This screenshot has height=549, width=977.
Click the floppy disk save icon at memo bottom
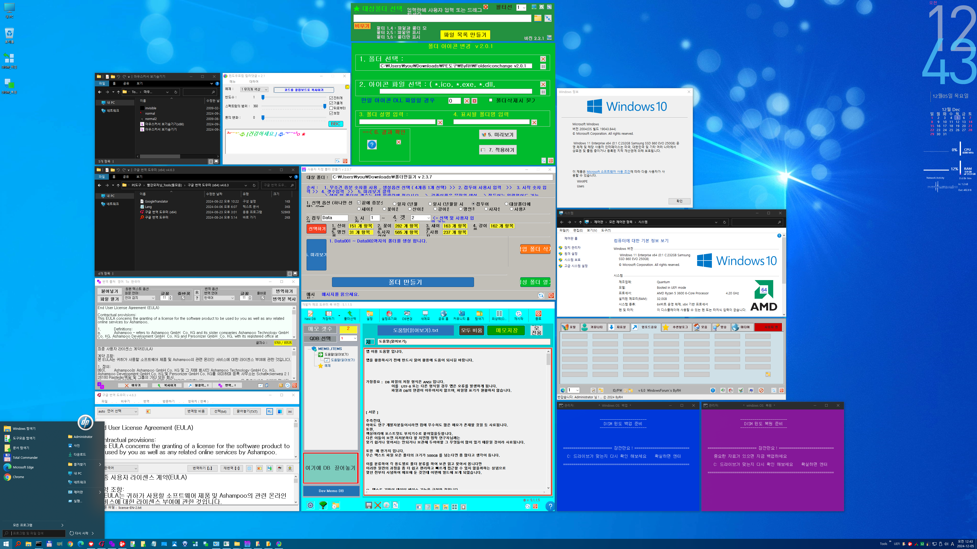coord(369,506)
